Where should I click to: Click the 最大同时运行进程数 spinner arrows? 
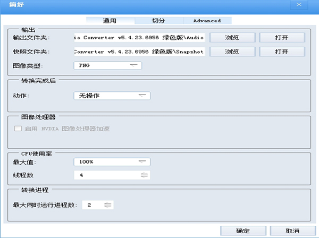coord(108,205)
